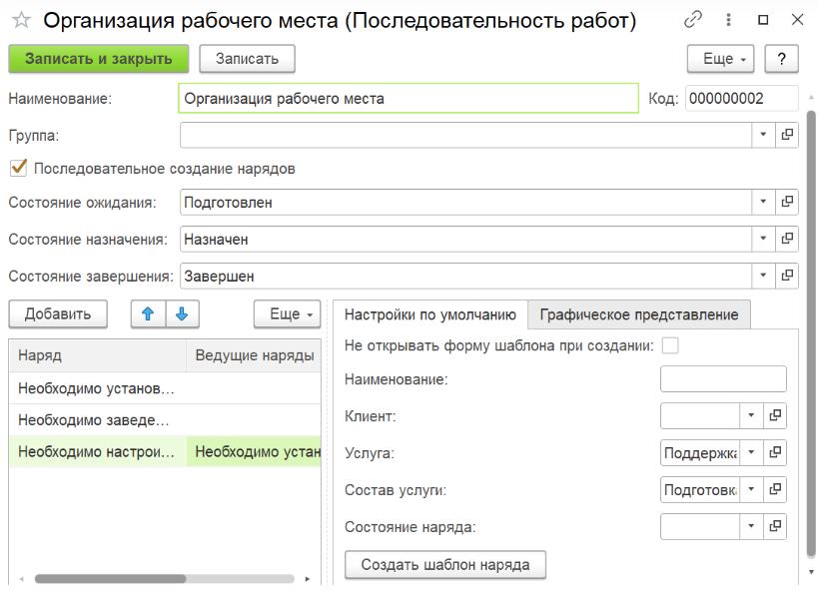Click the Записать button

[248, 58]
